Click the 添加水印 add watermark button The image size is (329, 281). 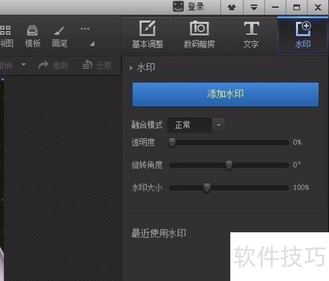coord(225,95)
